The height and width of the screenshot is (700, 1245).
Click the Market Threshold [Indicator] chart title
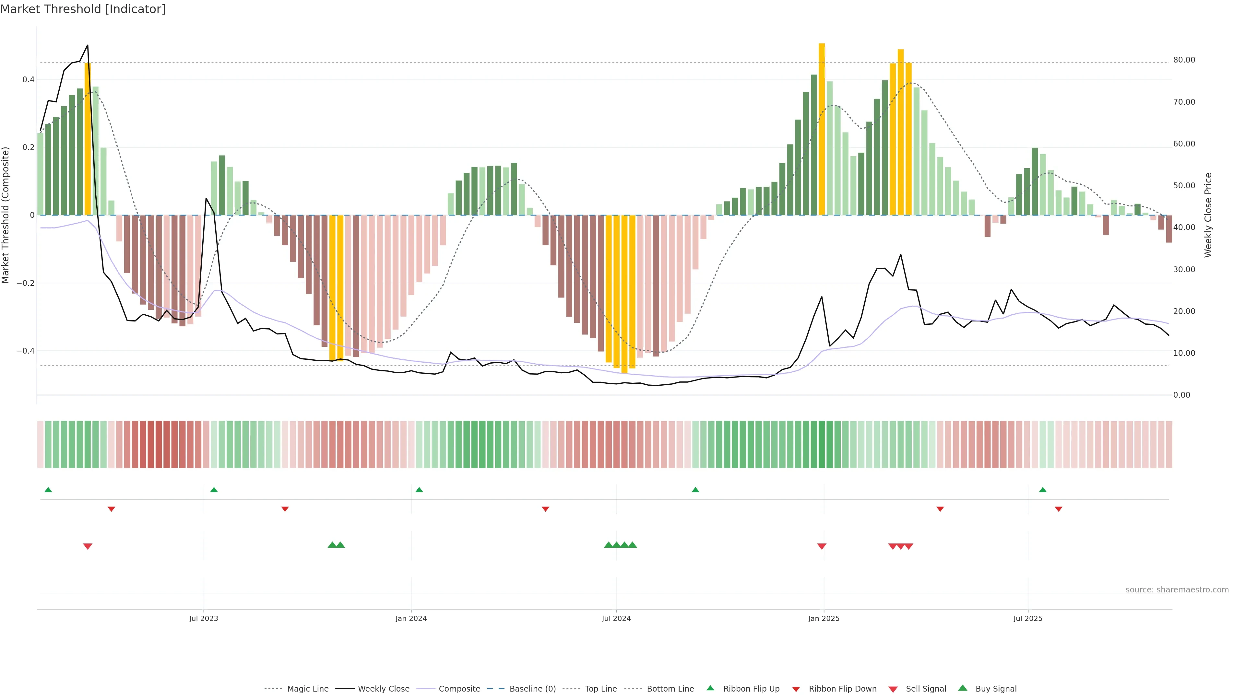(83, 9)
